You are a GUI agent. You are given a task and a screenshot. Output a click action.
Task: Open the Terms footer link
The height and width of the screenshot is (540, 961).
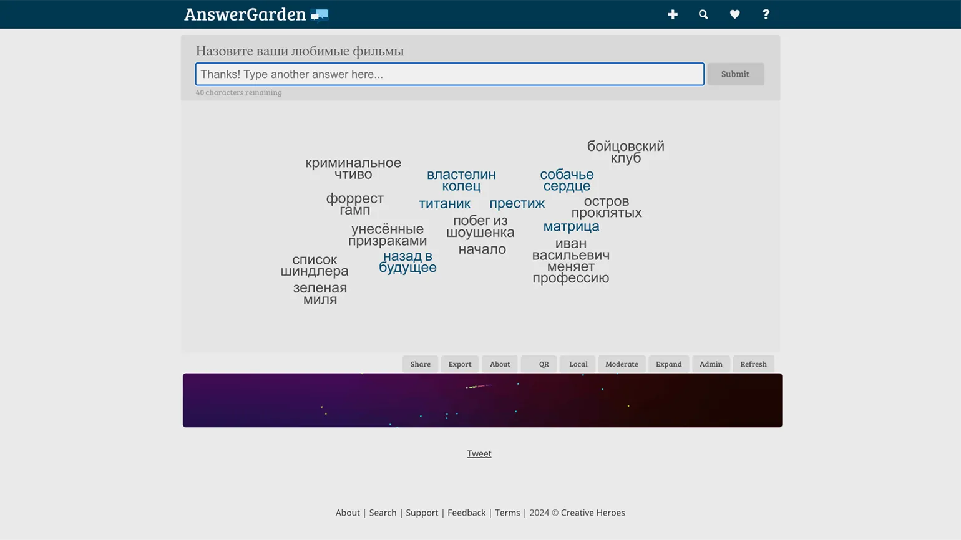click(507, 513)
